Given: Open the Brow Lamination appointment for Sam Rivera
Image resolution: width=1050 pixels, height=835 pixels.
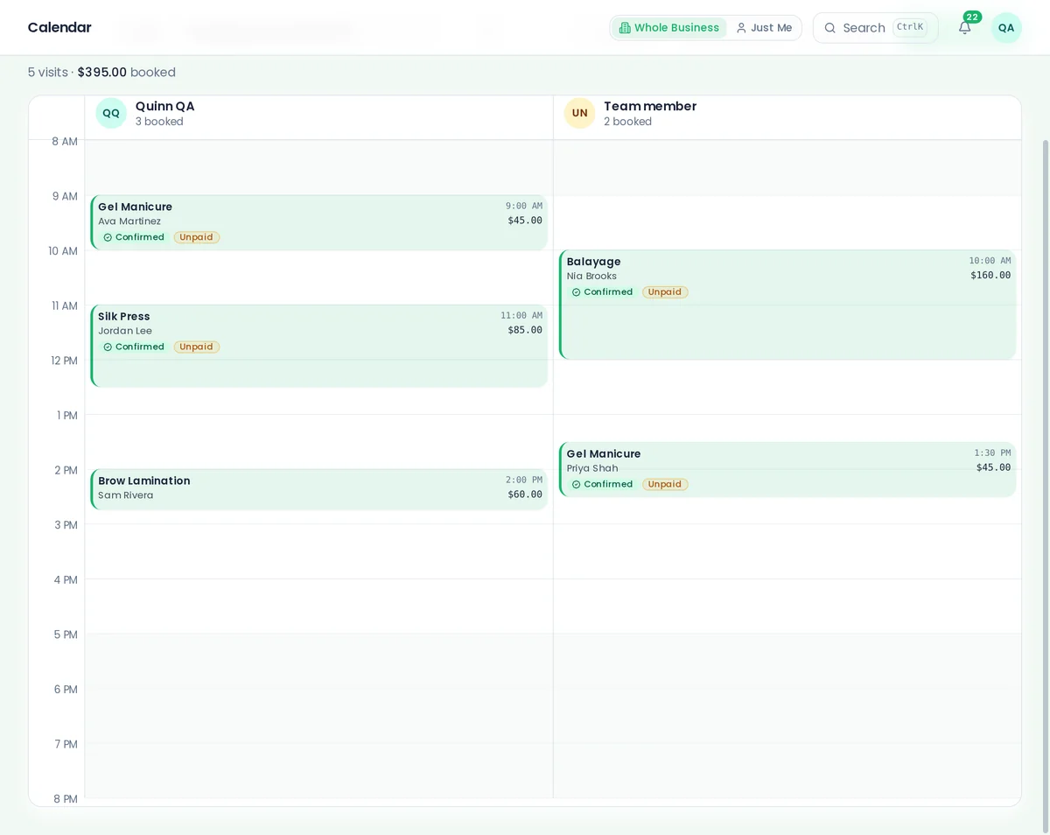Looking at the screenshot, I should 319,488.
